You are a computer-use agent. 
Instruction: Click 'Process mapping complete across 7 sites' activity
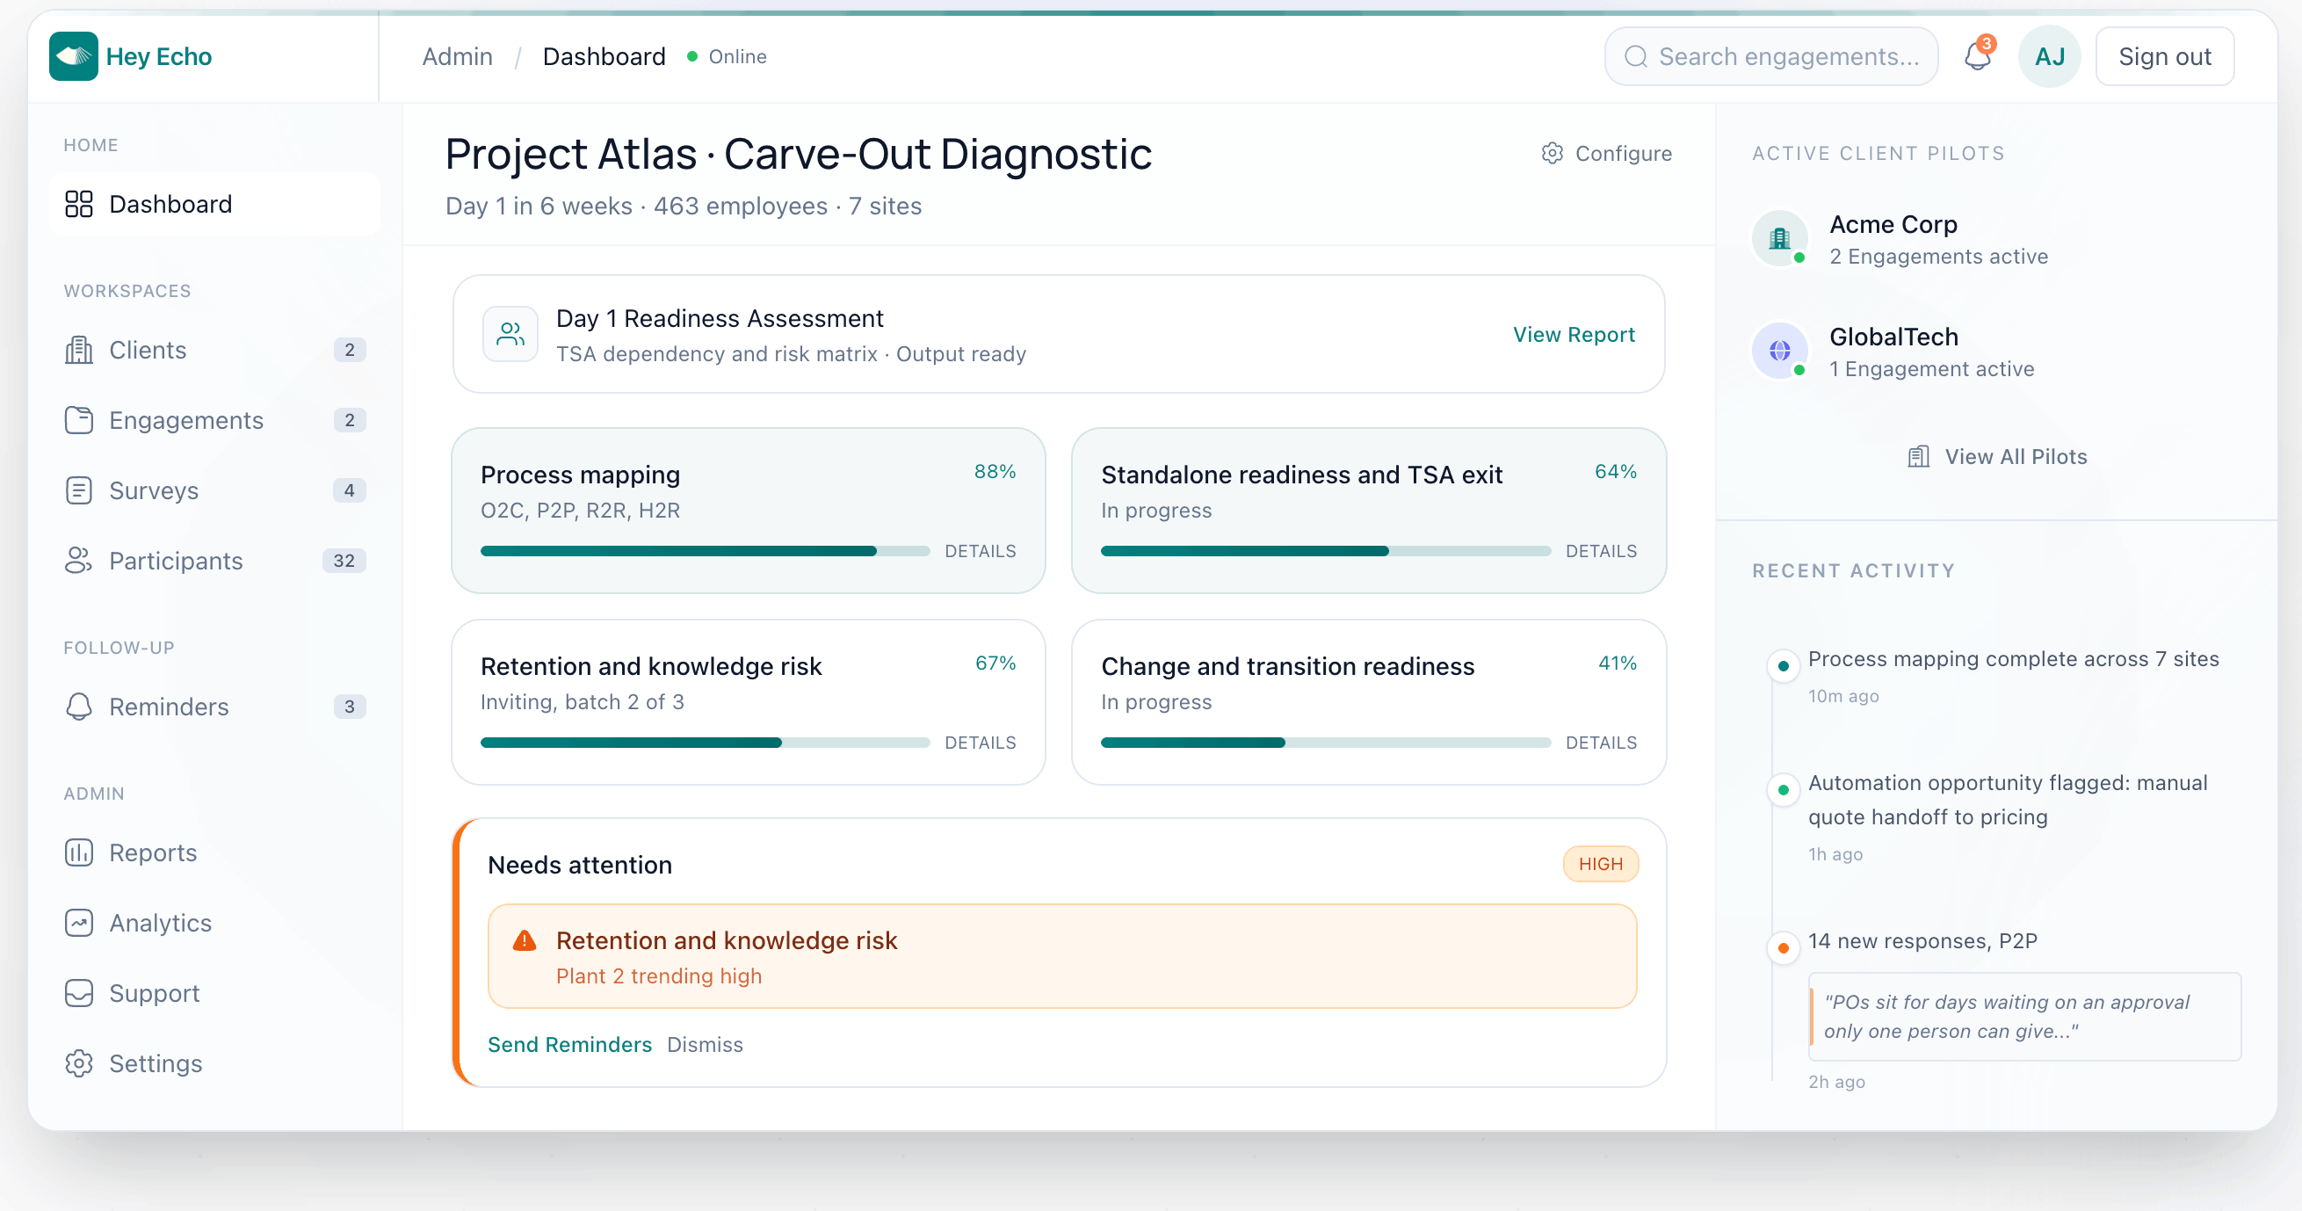[2012, 659]
